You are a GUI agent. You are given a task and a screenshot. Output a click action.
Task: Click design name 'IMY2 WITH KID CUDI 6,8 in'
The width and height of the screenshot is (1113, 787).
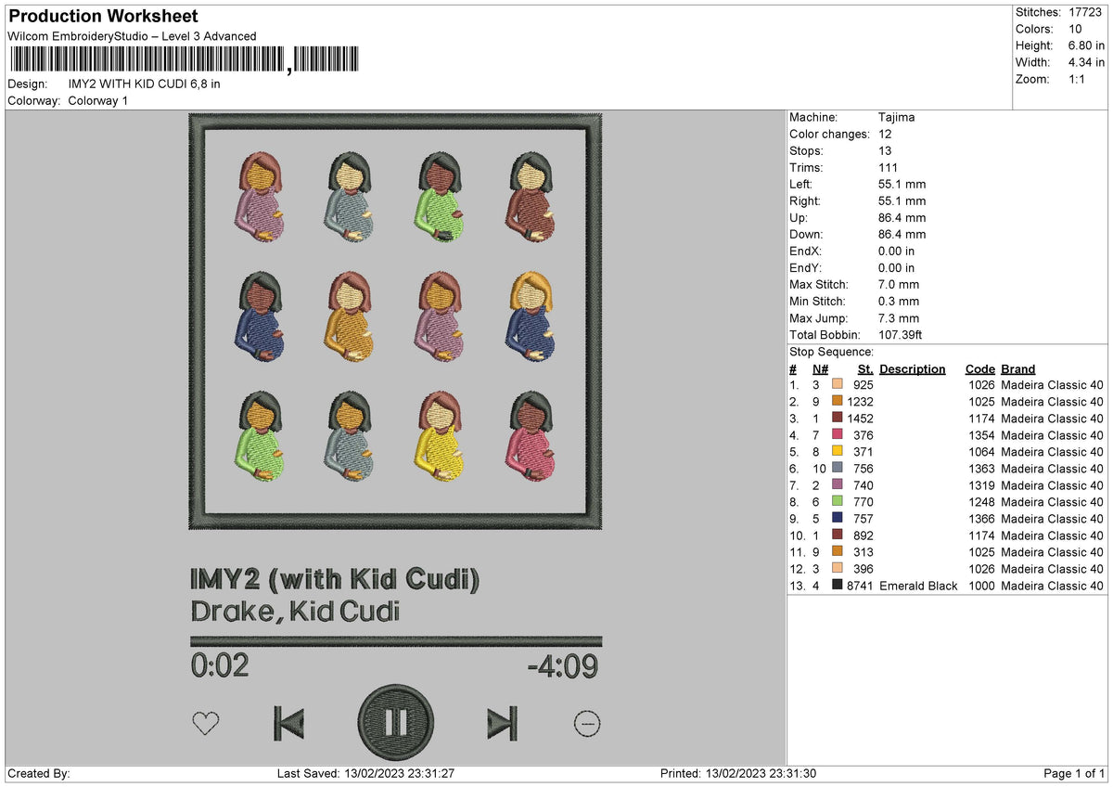point(145,84)
